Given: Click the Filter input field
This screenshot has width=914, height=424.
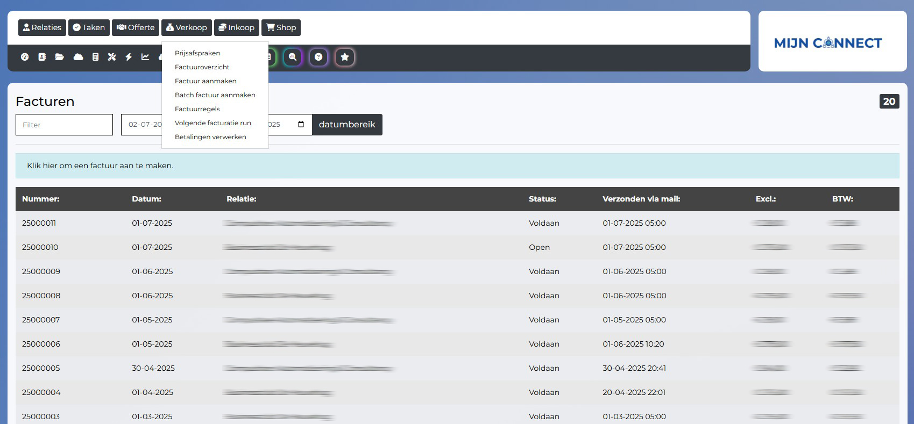Looking at the screenshot, I should [64, 125].
